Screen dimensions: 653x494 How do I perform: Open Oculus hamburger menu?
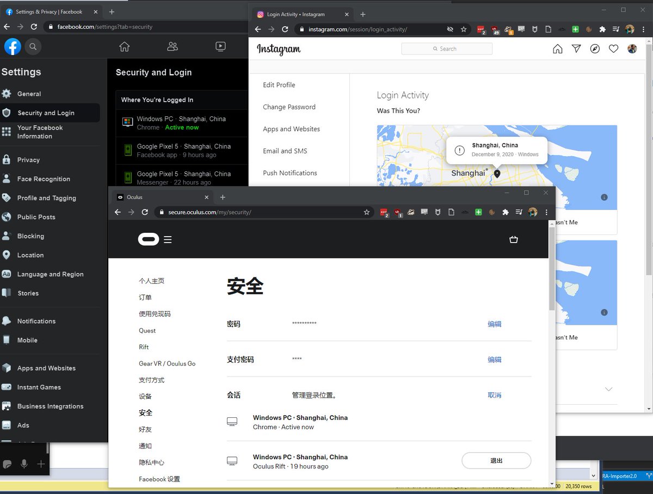click(168, 239)
